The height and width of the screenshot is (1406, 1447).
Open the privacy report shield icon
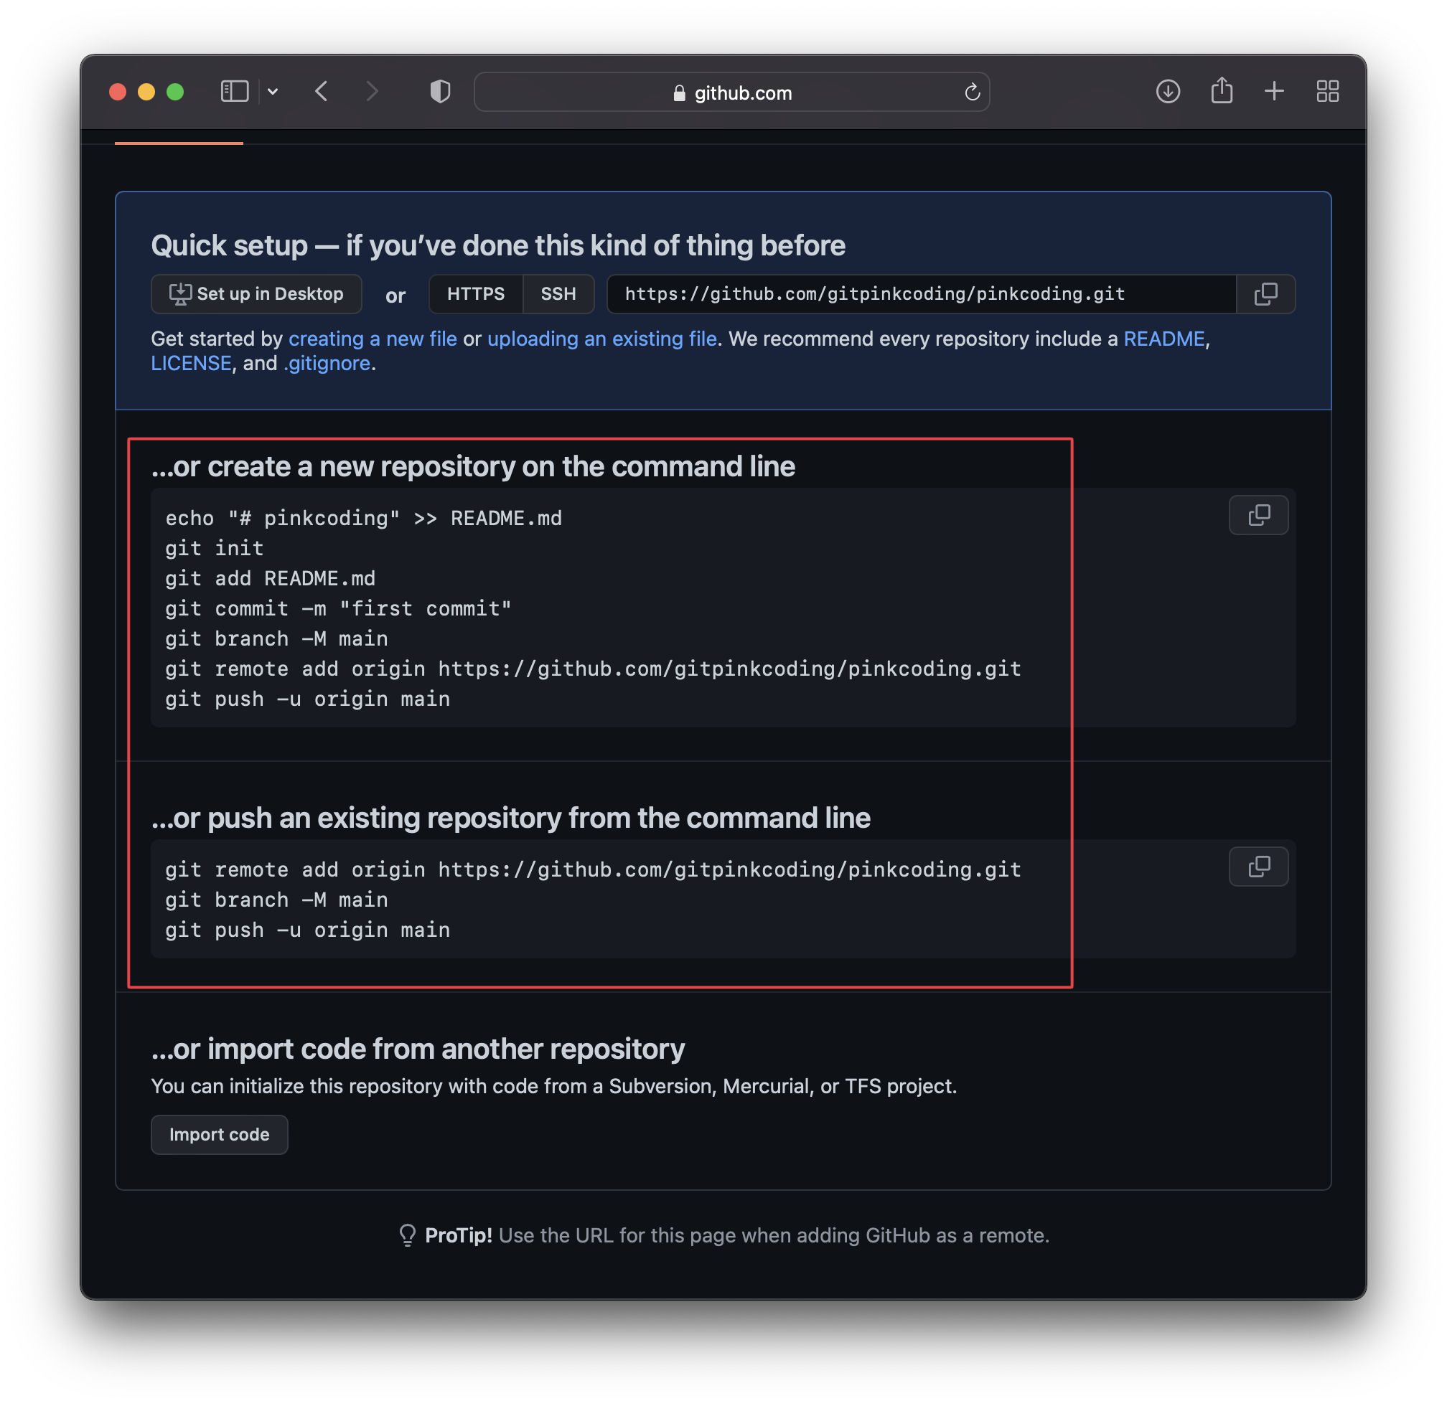[441, 92]
